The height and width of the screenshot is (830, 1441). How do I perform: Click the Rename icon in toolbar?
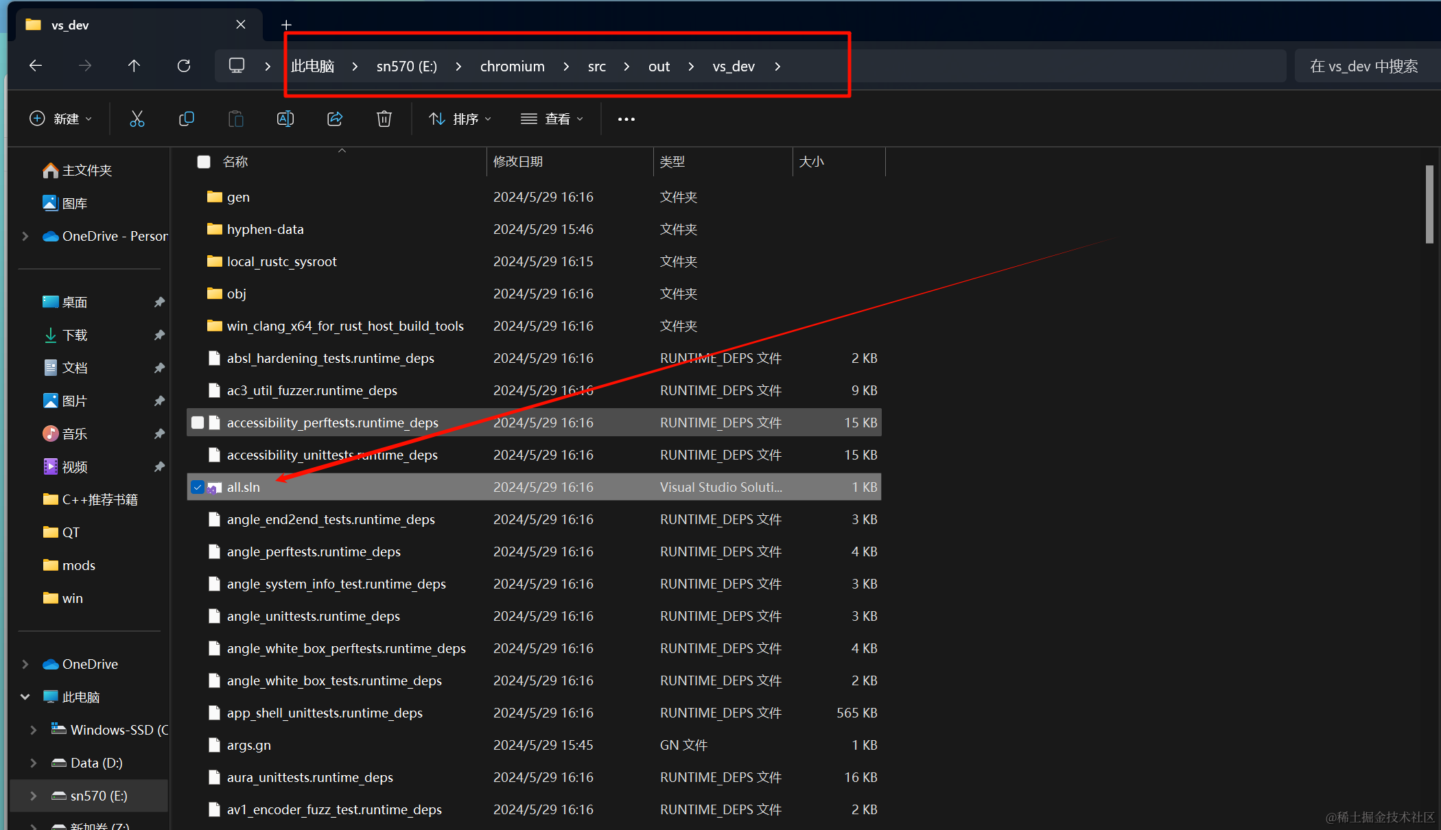tap(285, 119)
